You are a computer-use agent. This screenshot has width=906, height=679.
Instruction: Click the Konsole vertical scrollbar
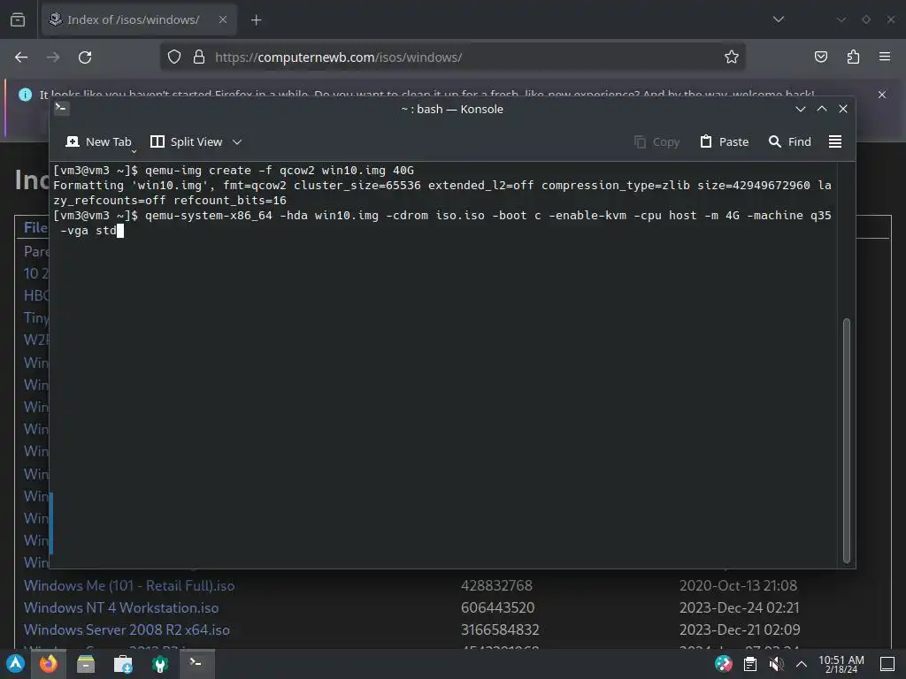[847, 440]
